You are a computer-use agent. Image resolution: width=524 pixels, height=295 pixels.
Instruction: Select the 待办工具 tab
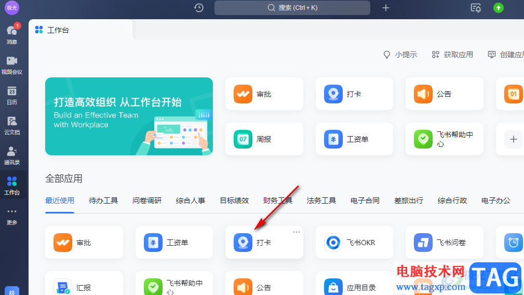coord(103,200)
